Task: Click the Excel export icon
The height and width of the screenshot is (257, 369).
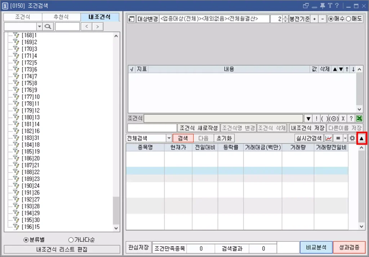Action: pos(359,118)
